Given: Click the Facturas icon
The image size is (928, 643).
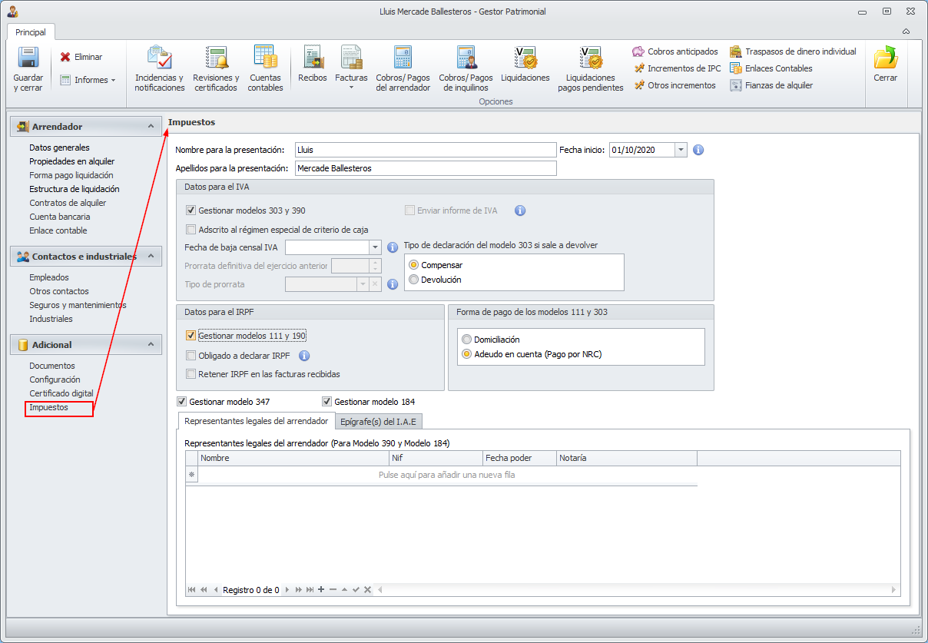Looking at the screenshot, I should pyautogui.click(x=351, y=58).
